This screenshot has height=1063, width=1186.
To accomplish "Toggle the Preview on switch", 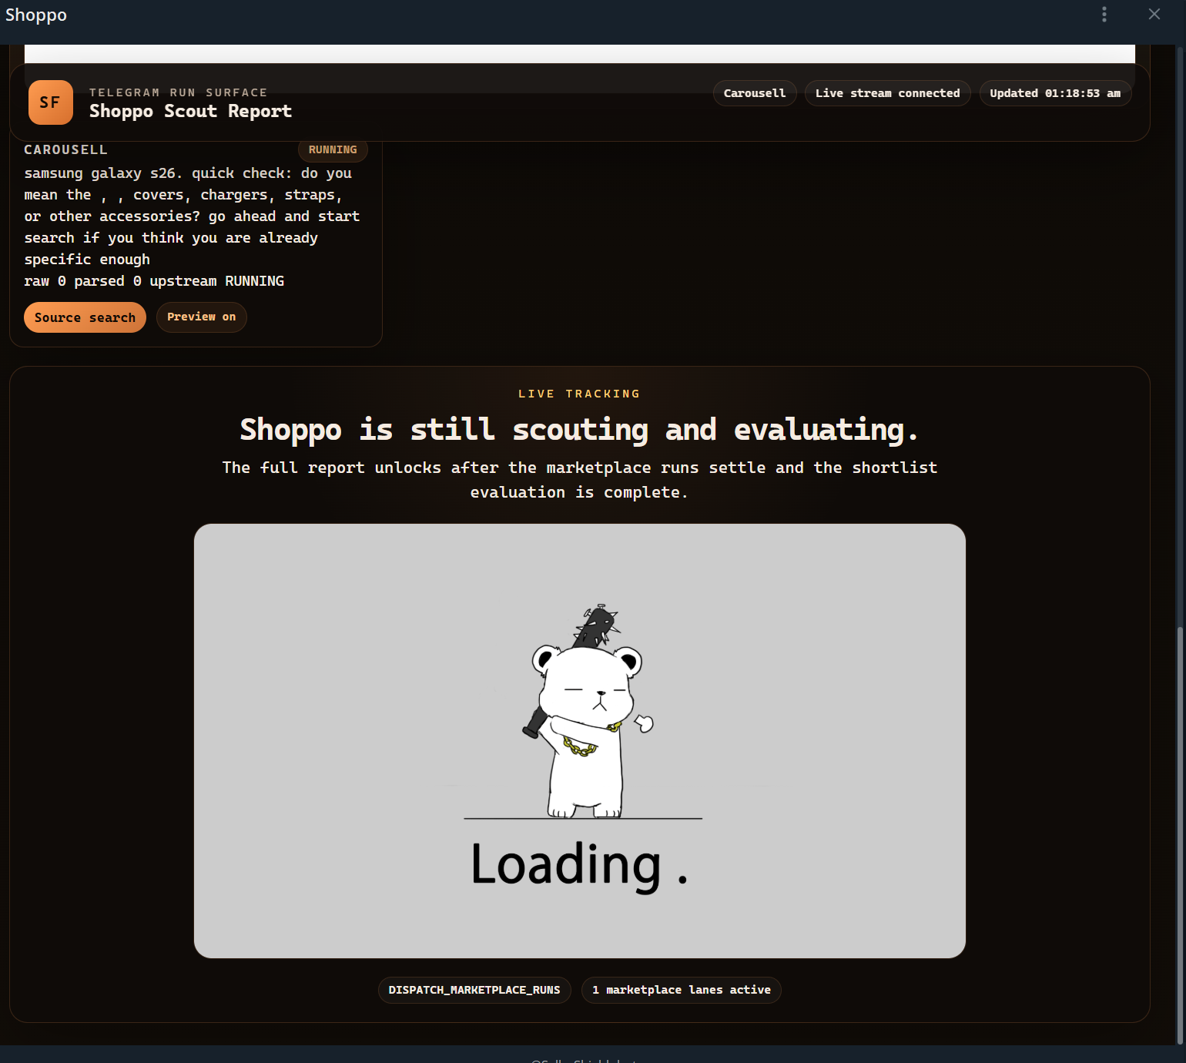I will (x=201, y=317).
